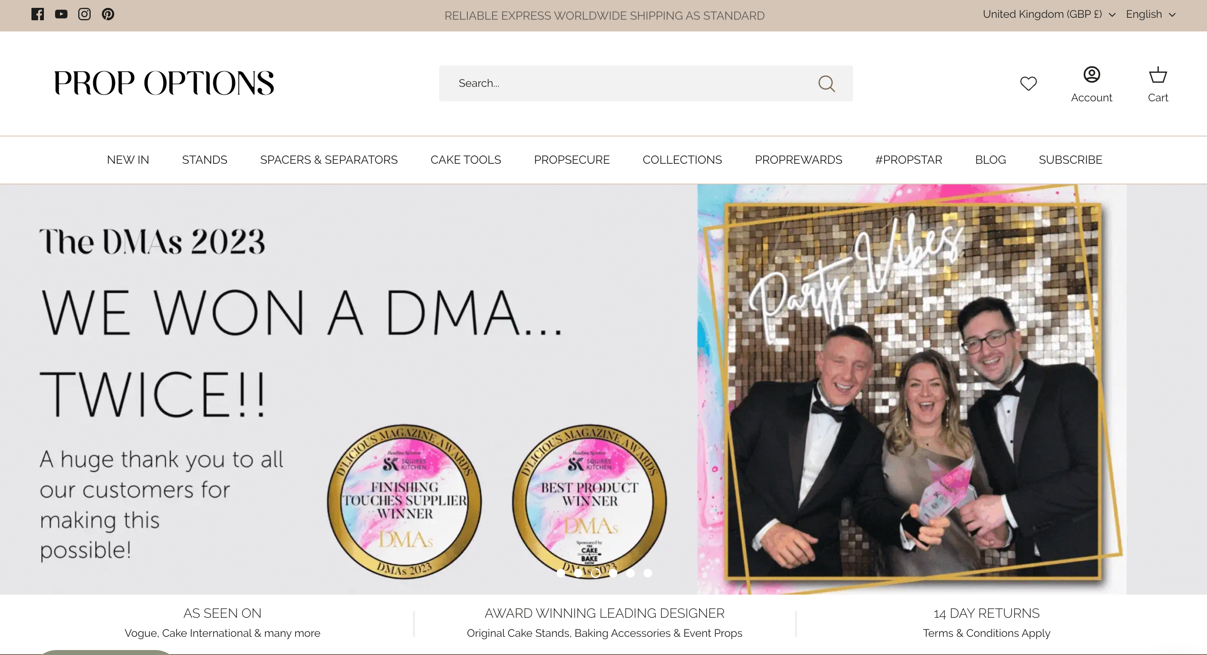Viewport: 1207px width, 655px height.
Task: Open the CAKE TOOLS menu item
Action: [465, 160]
